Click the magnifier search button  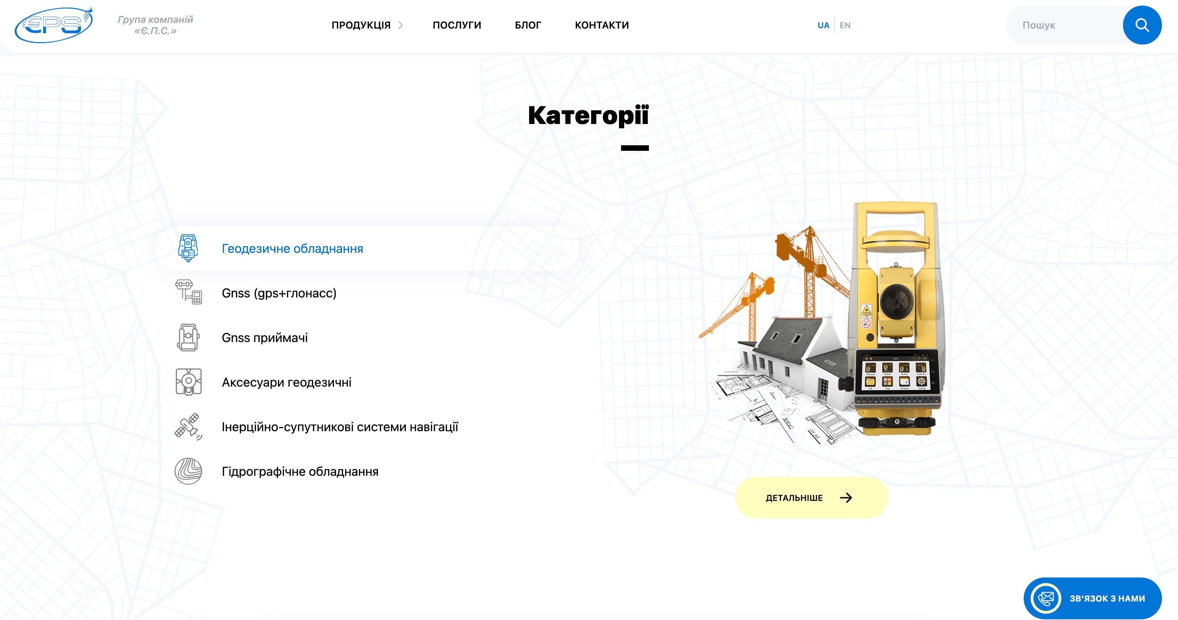pyautogui.click(x=1142, y=25)
